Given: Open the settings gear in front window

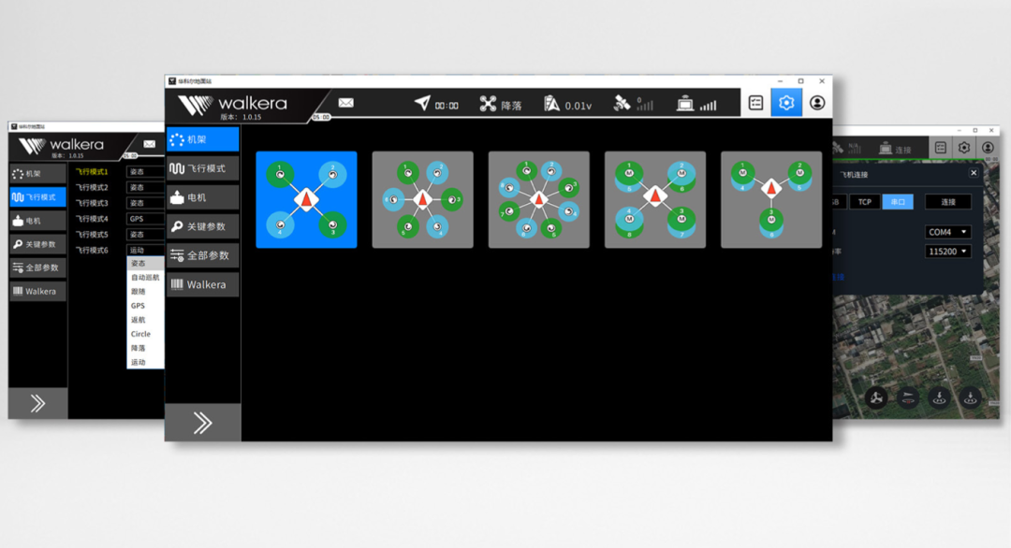Looking at the screenshot, I should [x=786, y=103].
